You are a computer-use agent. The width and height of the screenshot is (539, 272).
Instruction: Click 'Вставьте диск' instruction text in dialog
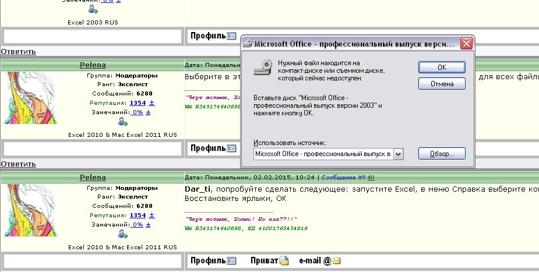tap(318, 105)
